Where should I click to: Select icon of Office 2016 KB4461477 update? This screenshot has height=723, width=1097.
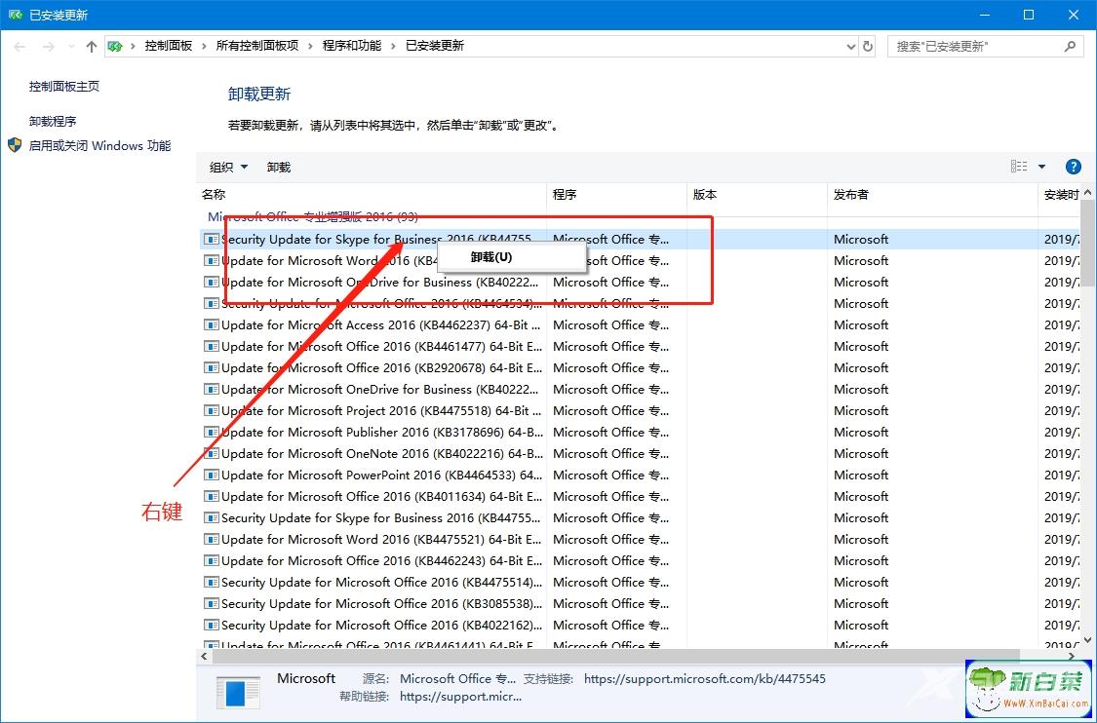pyautogui.click(x=211, y=346)
